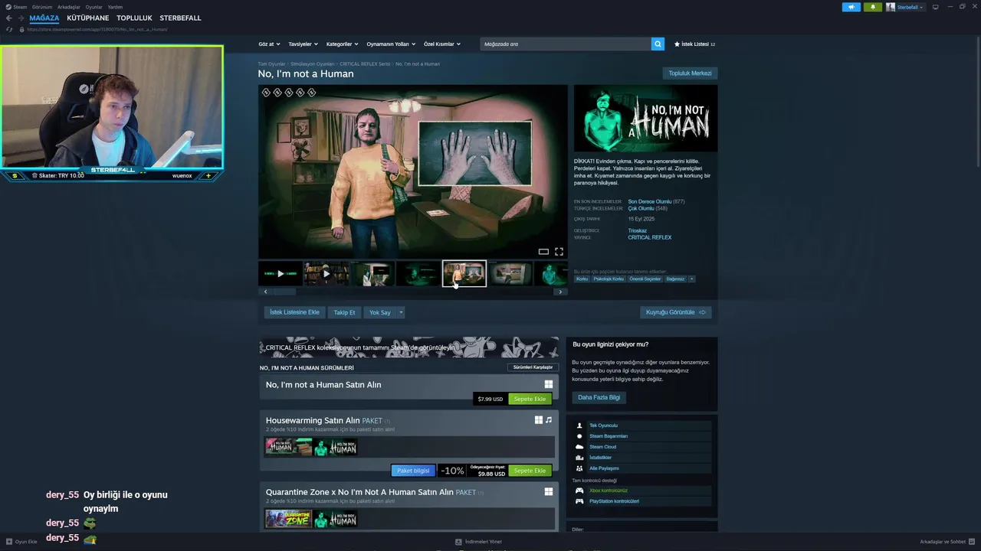The width and height of the screenshot is (981, 551).
Task: Click the Kuyruğu Görüntüle button
Action: (676, 312)
